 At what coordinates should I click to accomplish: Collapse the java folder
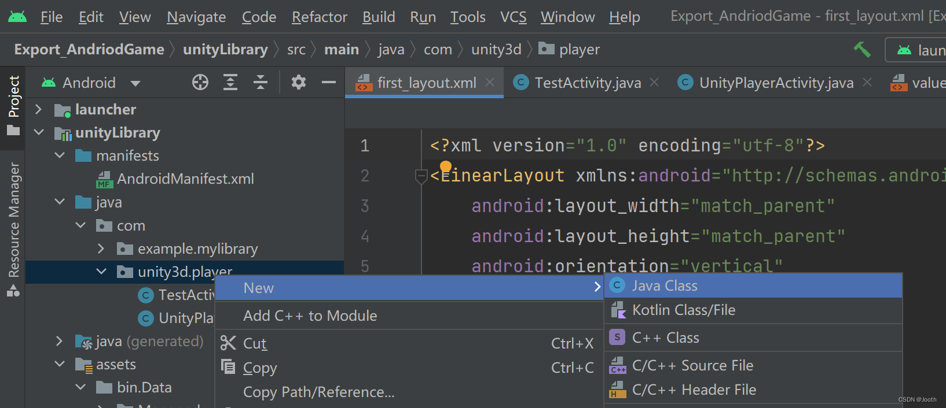point(60,202)
